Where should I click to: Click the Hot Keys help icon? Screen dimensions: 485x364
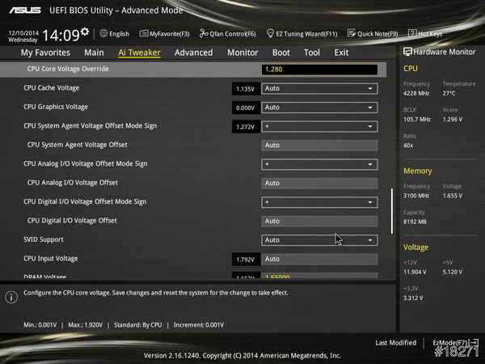click(x=413, y=34)
